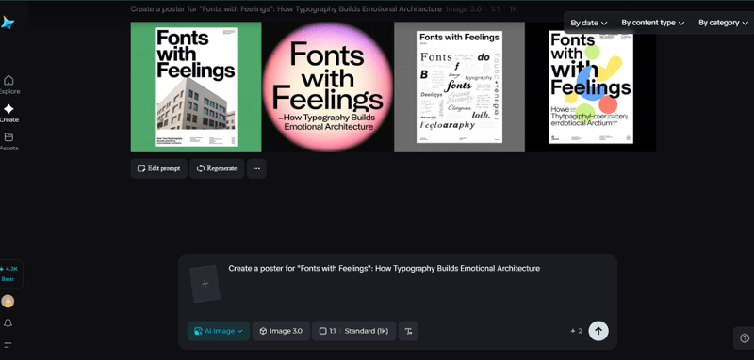The image size is (754, 361).
Task: Expand the By date filter
Action: click(588, 23)
